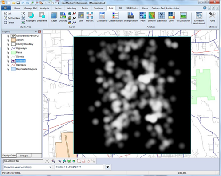This screenshot has width=221, height=176.
Task: Click the open folder icon in title bar
Action: (x=13, y=3)
